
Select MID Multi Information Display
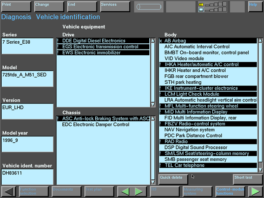click(208, 112)
